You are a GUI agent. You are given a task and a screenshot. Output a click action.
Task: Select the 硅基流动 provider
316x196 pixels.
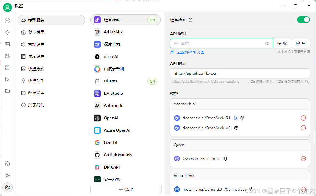[126, 20]
